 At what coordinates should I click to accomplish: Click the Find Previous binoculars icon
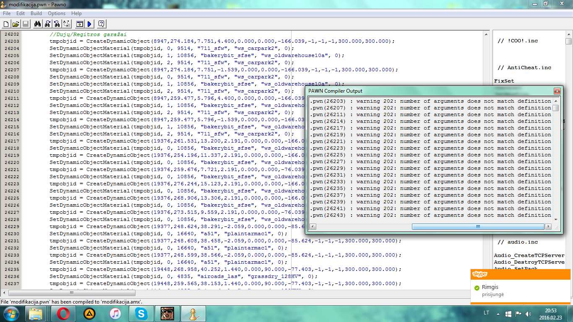tap(57, 24)
